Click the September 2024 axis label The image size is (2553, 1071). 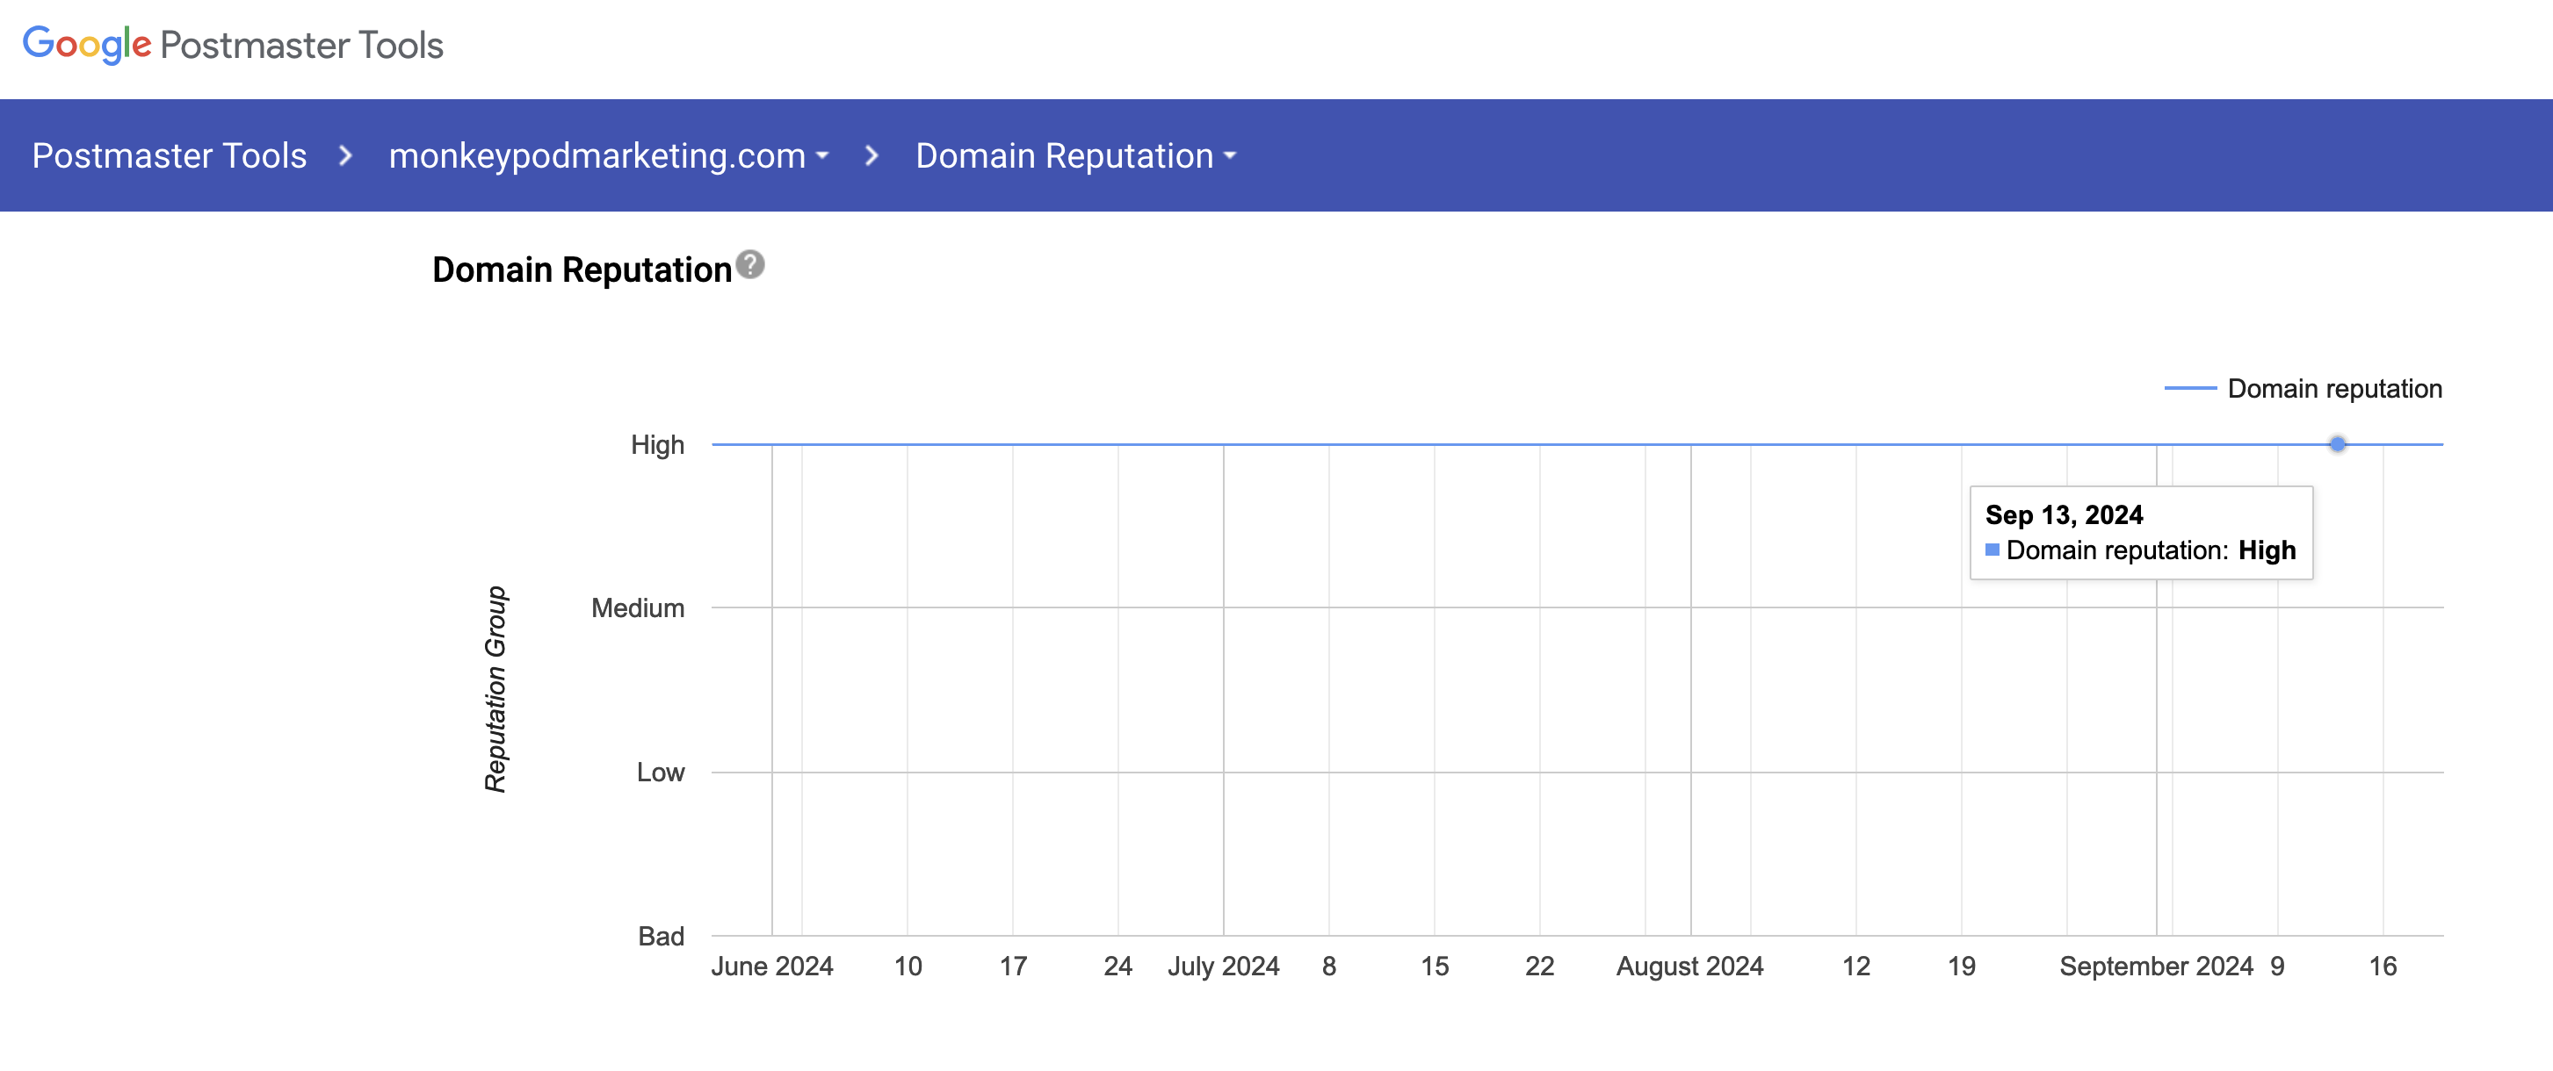tap(2156, 966)
